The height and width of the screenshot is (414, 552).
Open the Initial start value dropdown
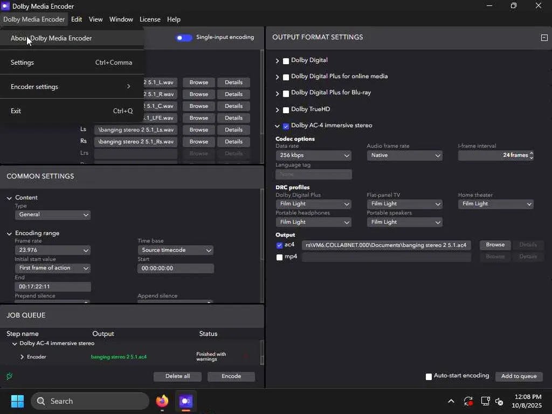click(x=52, y=268)
